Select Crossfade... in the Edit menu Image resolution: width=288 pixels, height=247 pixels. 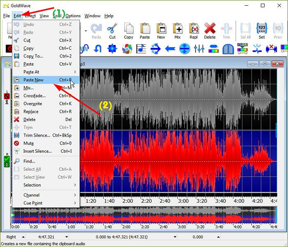46,96
